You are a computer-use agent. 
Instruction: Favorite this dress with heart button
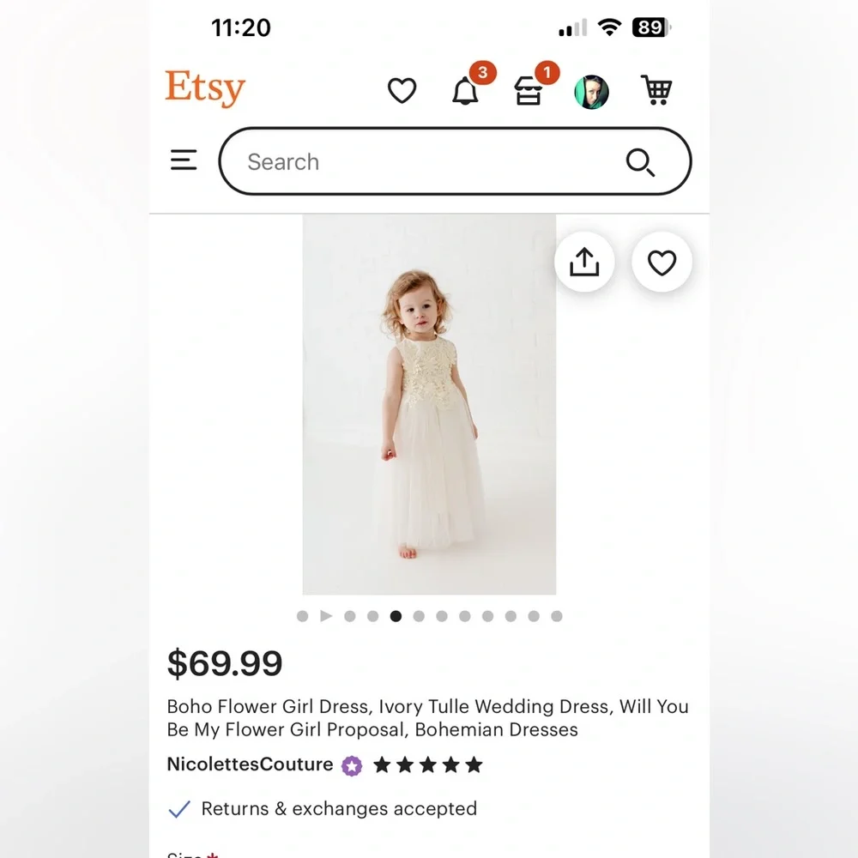pyautogui.click(x=662, y=262)
